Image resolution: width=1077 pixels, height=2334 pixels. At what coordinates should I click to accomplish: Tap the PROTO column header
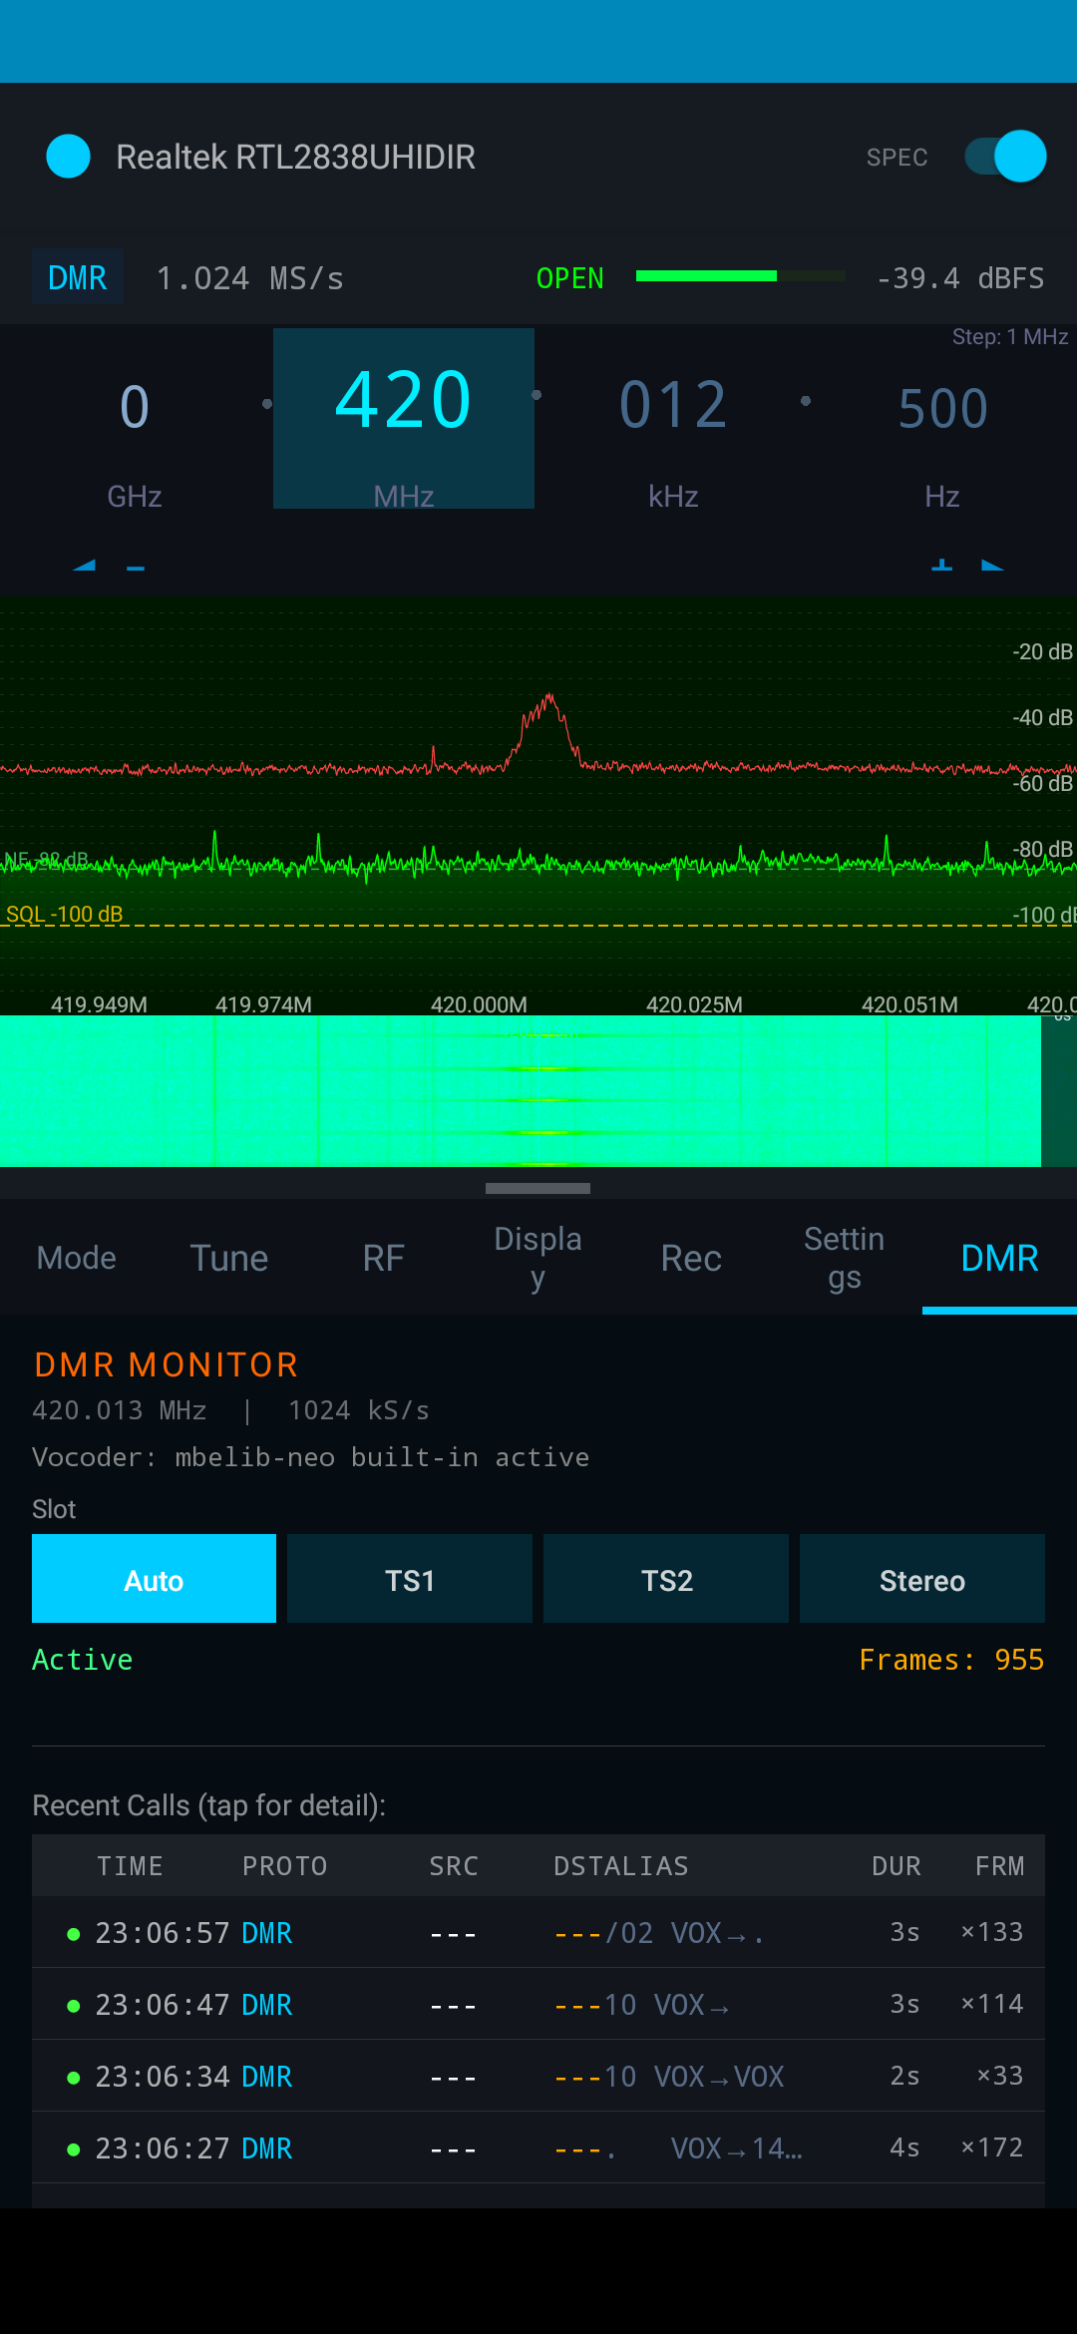[285, 1866]
